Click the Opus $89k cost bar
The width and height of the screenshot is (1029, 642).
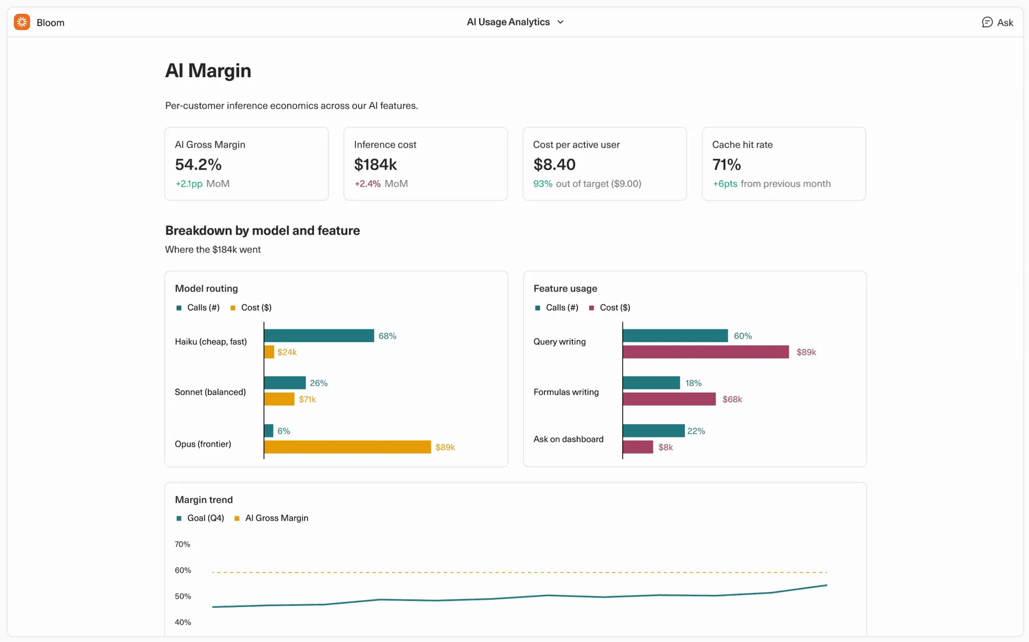point(347,447)
